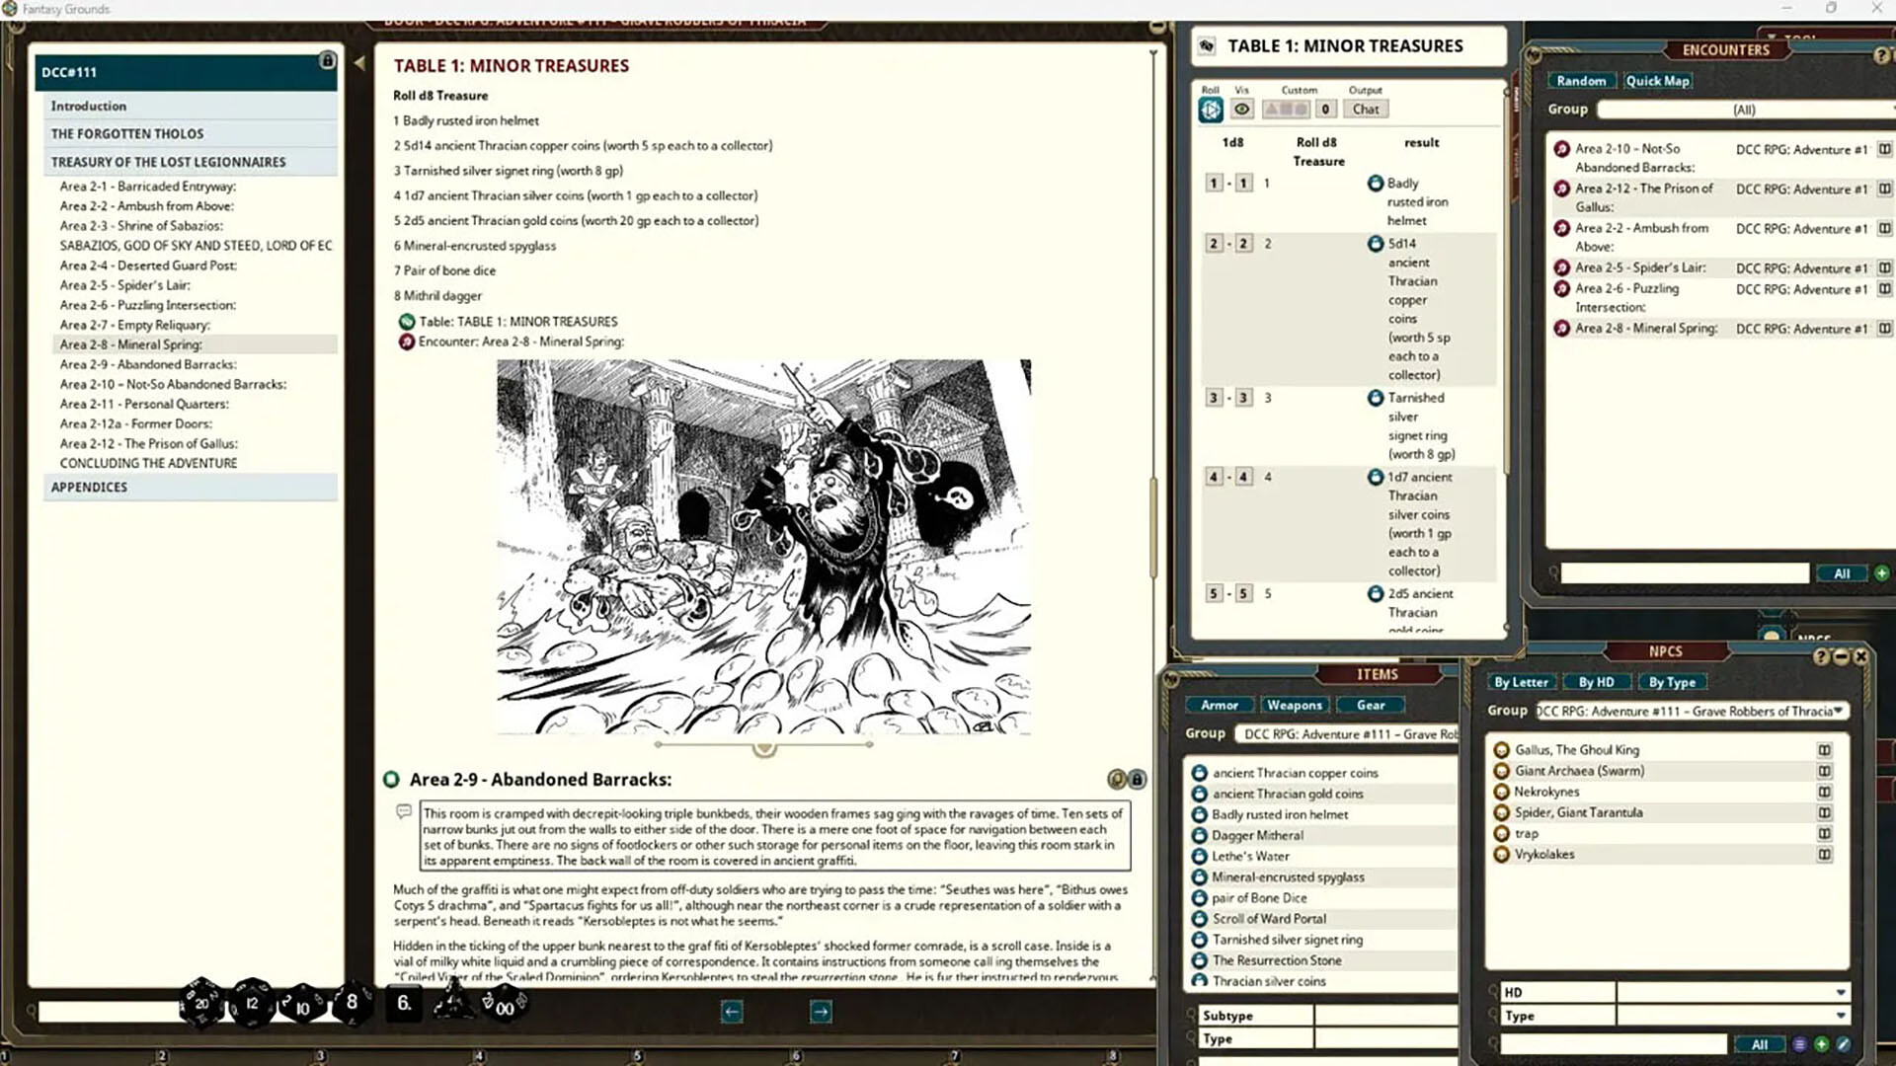Click the image resize handle below the illustration

pos(764,748)
